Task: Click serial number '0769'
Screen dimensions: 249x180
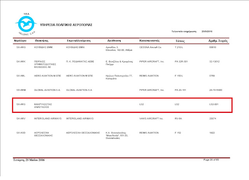Action: pos(212,76)
